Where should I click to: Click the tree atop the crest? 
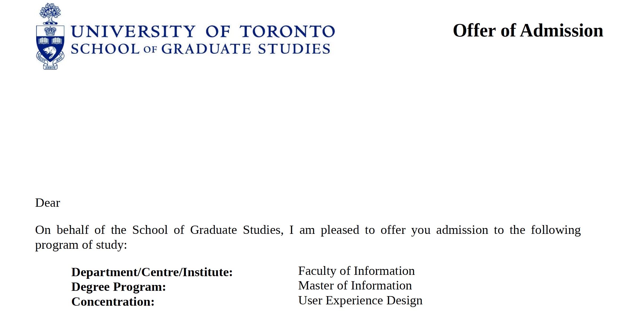tap(50, 14)
